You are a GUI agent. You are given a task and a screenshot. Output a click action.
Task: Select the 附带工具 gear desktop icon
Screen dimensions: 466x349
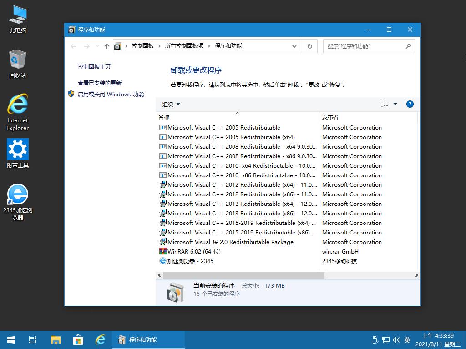(18, 154)
